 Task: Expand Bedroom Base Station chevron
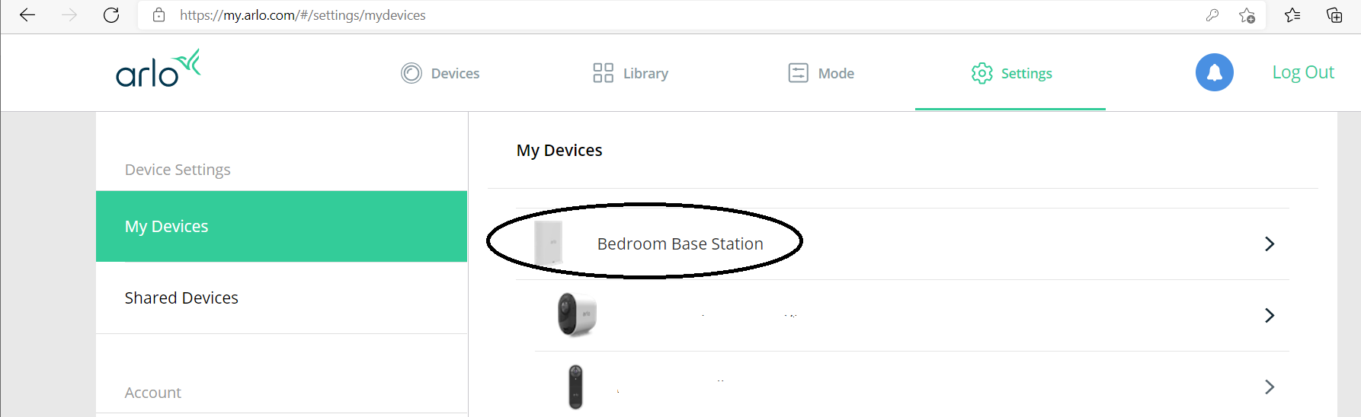[1270, 244]
